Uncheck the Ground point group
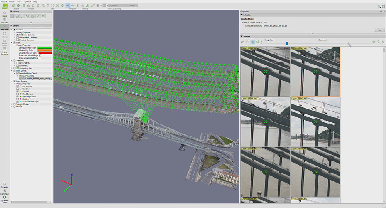The width and height of the screenshot is (386, 208). point(17,91)
